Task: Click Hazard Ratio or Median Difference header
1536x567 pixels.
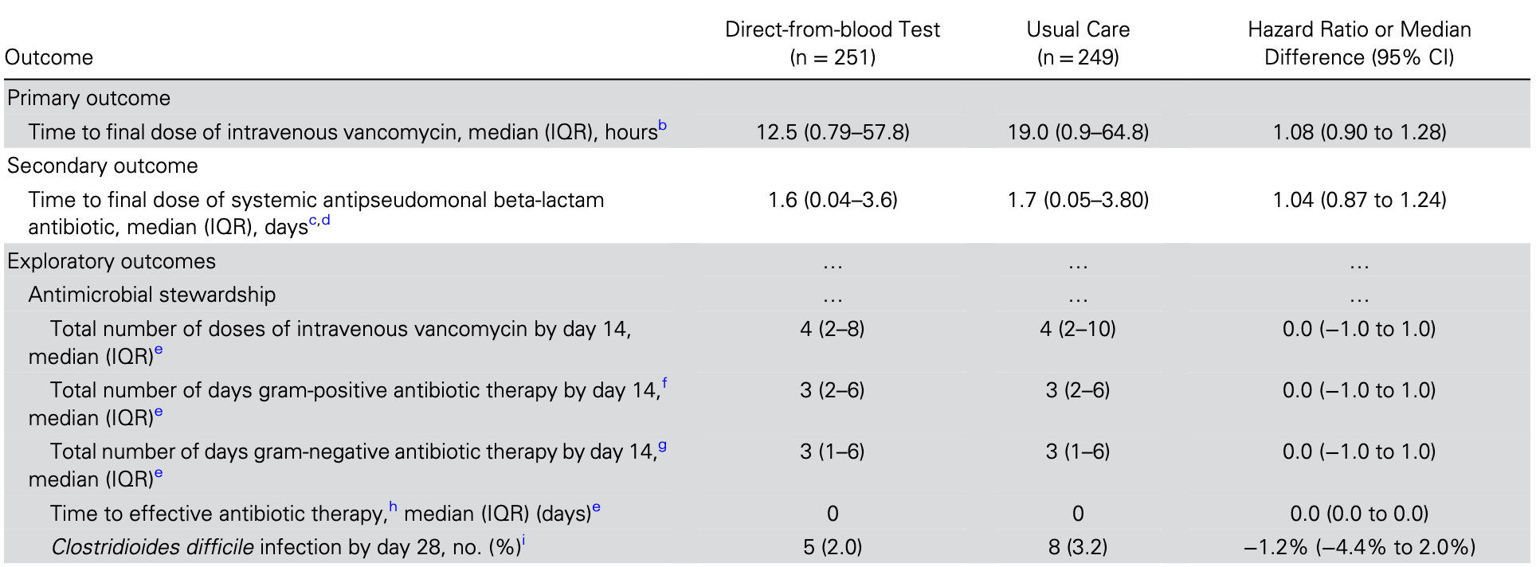Action: pos(1359,43)
